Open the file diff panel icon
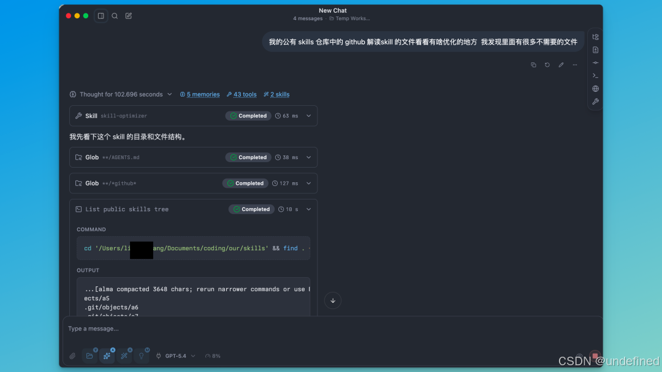 [595, 50]
